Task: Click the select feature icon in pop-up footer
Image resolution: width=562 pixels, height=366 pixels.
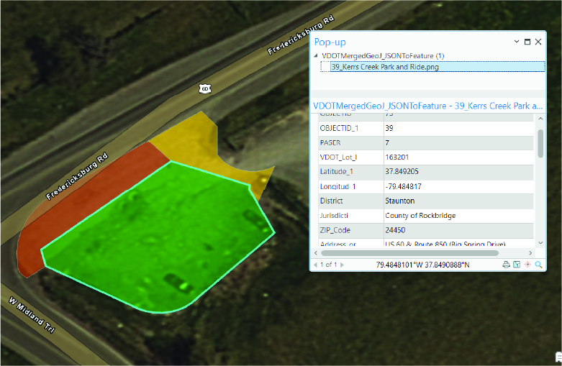Action: 517,265
